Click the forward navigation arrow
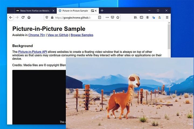This screenshot has height=129, width=194. coord(17,18)
